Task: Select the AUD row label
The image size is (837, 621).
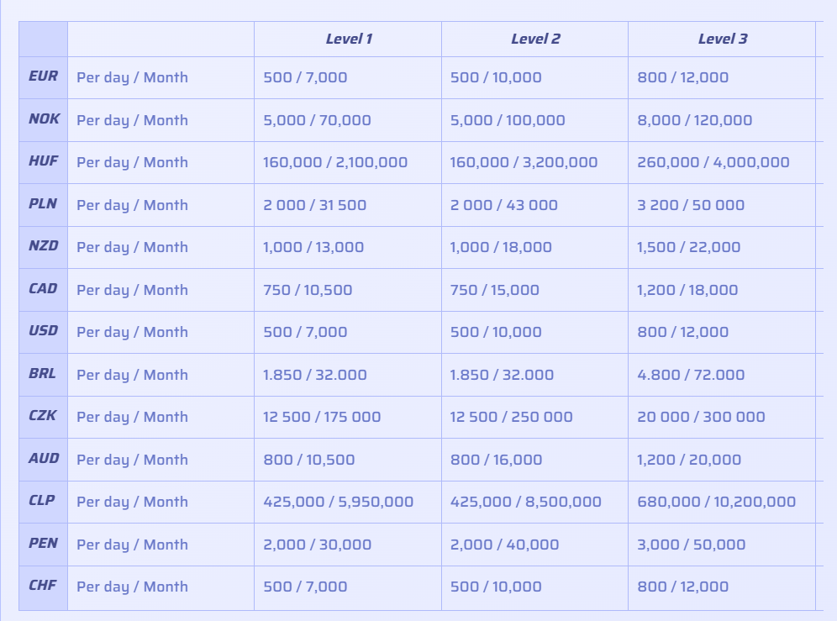Action: point(44,459)
